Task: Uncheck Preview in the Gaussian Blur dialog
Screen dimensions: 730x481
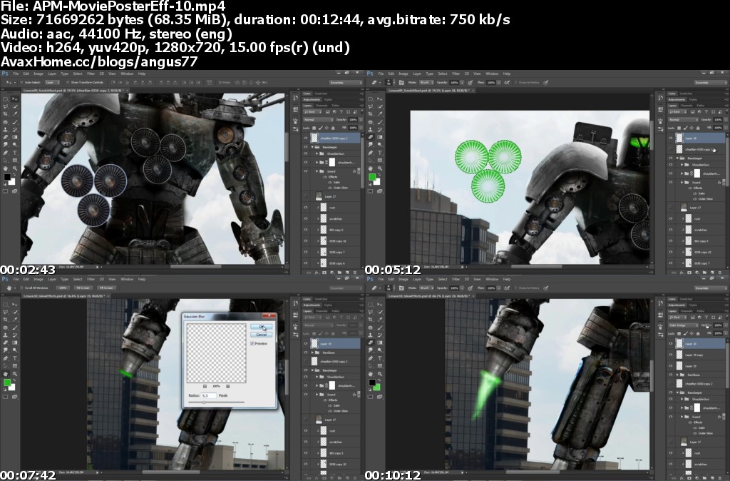Action: coord(252,343)
